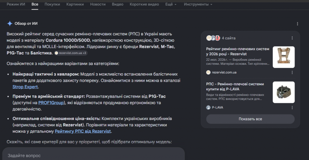Click the Преміум та армійський стандарт heading
309x160 pixels.
49,96
